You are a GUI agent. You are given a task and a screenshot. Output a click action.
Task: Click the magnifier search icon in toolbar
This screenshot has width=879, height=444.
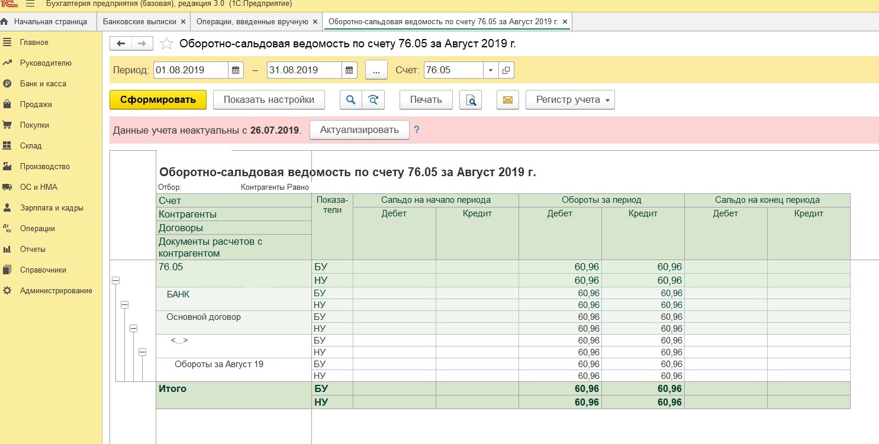pos(351,100)
